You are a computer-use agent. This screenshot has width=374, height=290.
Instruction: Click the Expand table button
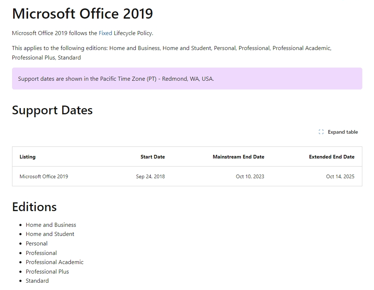338,132
